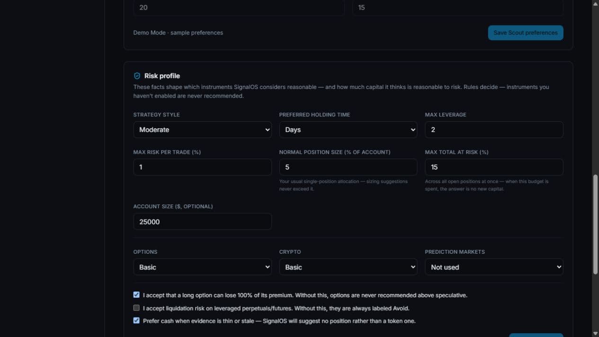The width and height of the screenshot is (599, 337).
Task: Click the 'Your usual single-position allocation' hint text
Action: pos(343,185)
